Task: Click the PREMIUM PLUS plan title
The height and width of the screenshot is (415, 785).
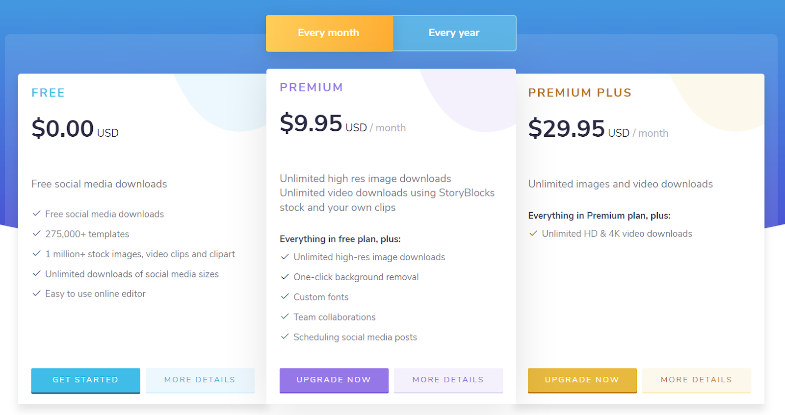Action: pyautogui.click(x=579, y=93)
